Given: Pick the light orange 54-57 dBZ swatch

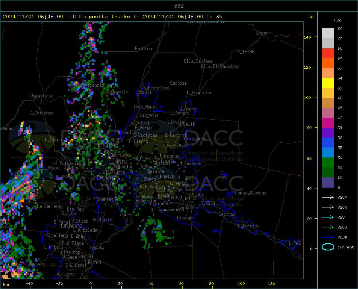Looking at the screenshot, I should [x=328, y=73].
